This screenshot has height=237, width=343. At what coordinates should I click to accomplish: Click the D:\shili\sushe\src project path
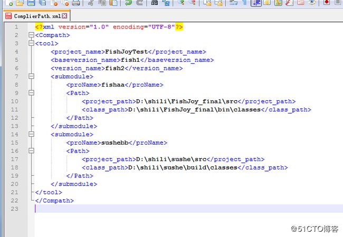(x=171, y=159)
